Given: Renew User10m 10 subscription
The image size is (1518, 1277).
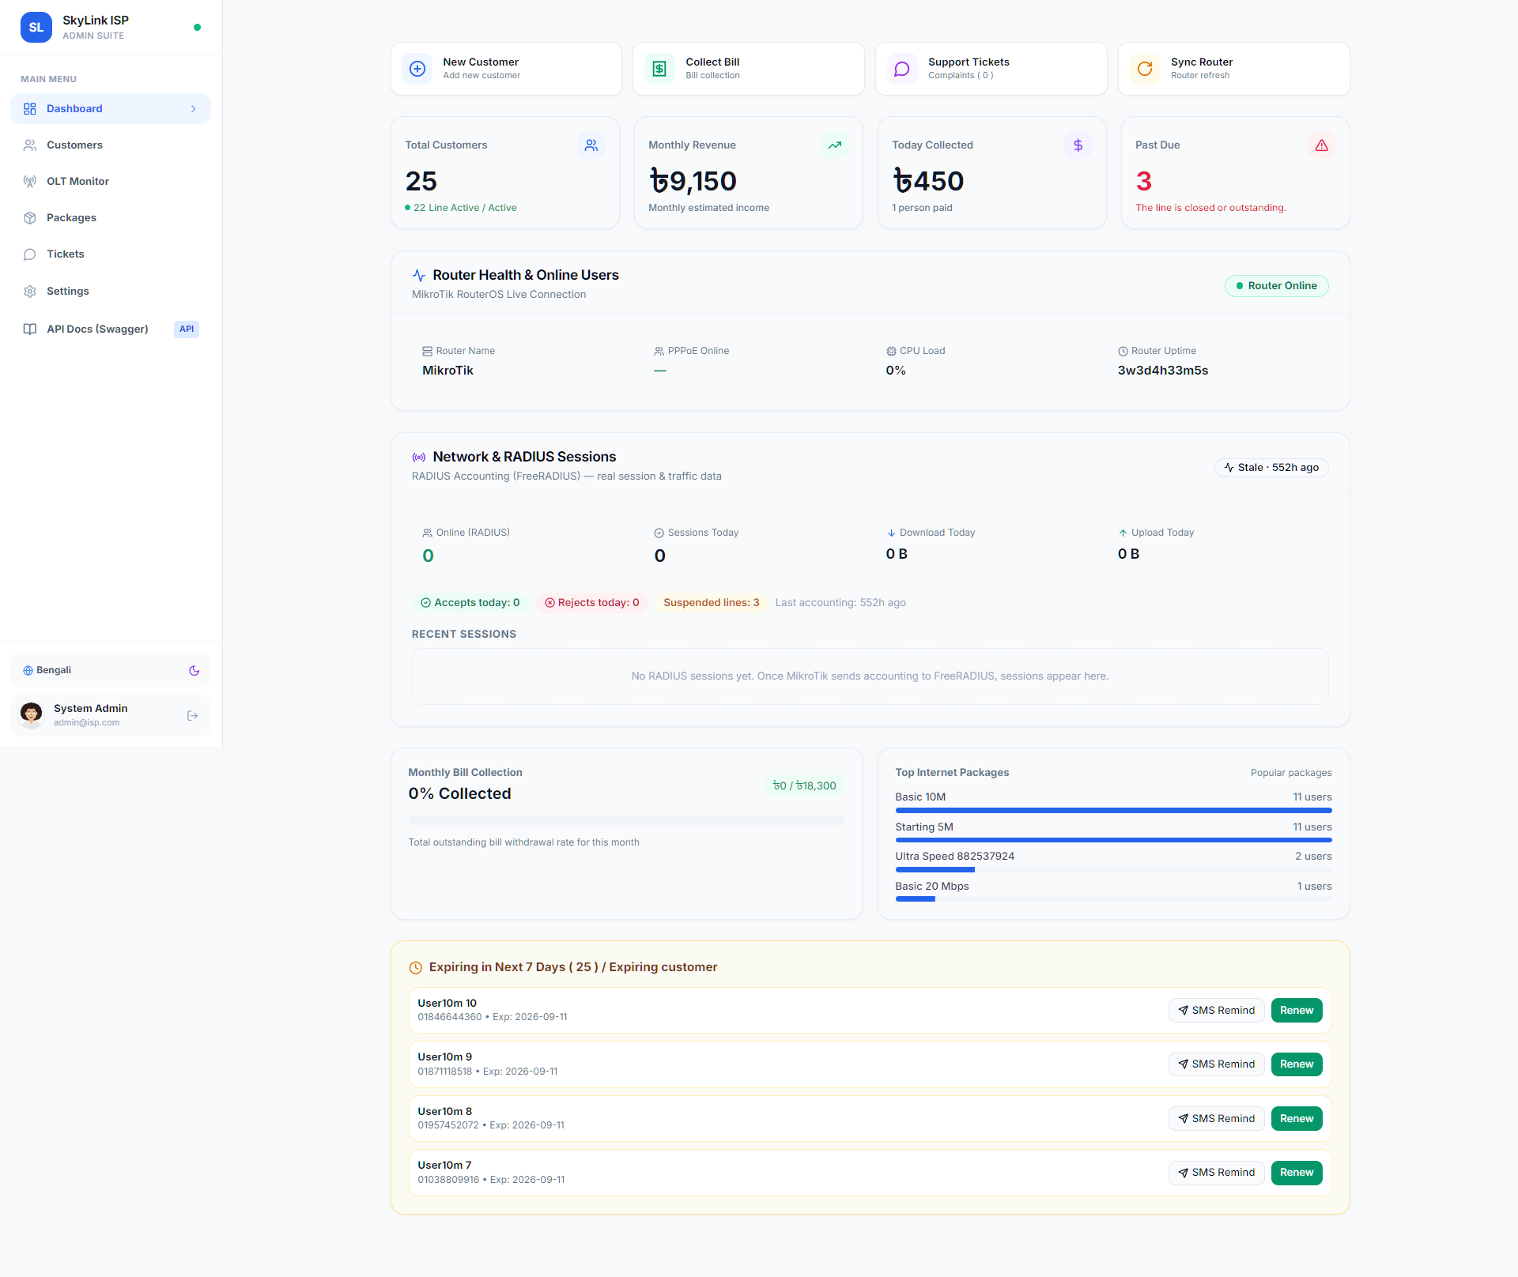Looking at the screenshot, I should tap(1297, 1011).
